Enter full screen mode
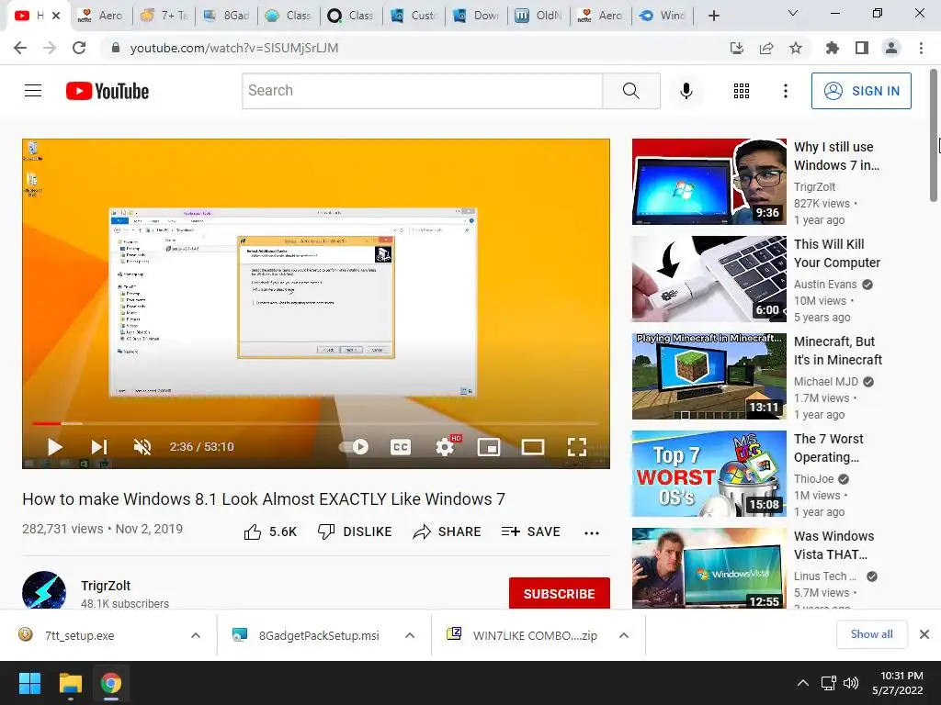 577,447
